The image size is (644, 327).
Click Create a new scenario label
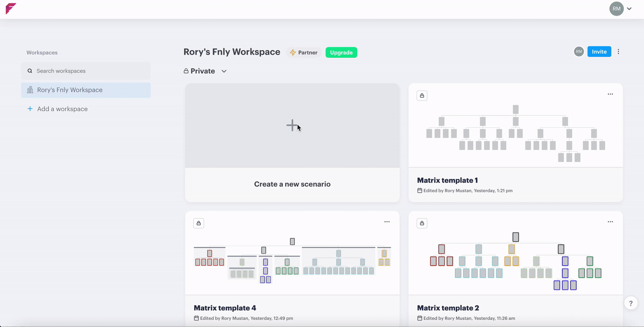coord(292,184)
